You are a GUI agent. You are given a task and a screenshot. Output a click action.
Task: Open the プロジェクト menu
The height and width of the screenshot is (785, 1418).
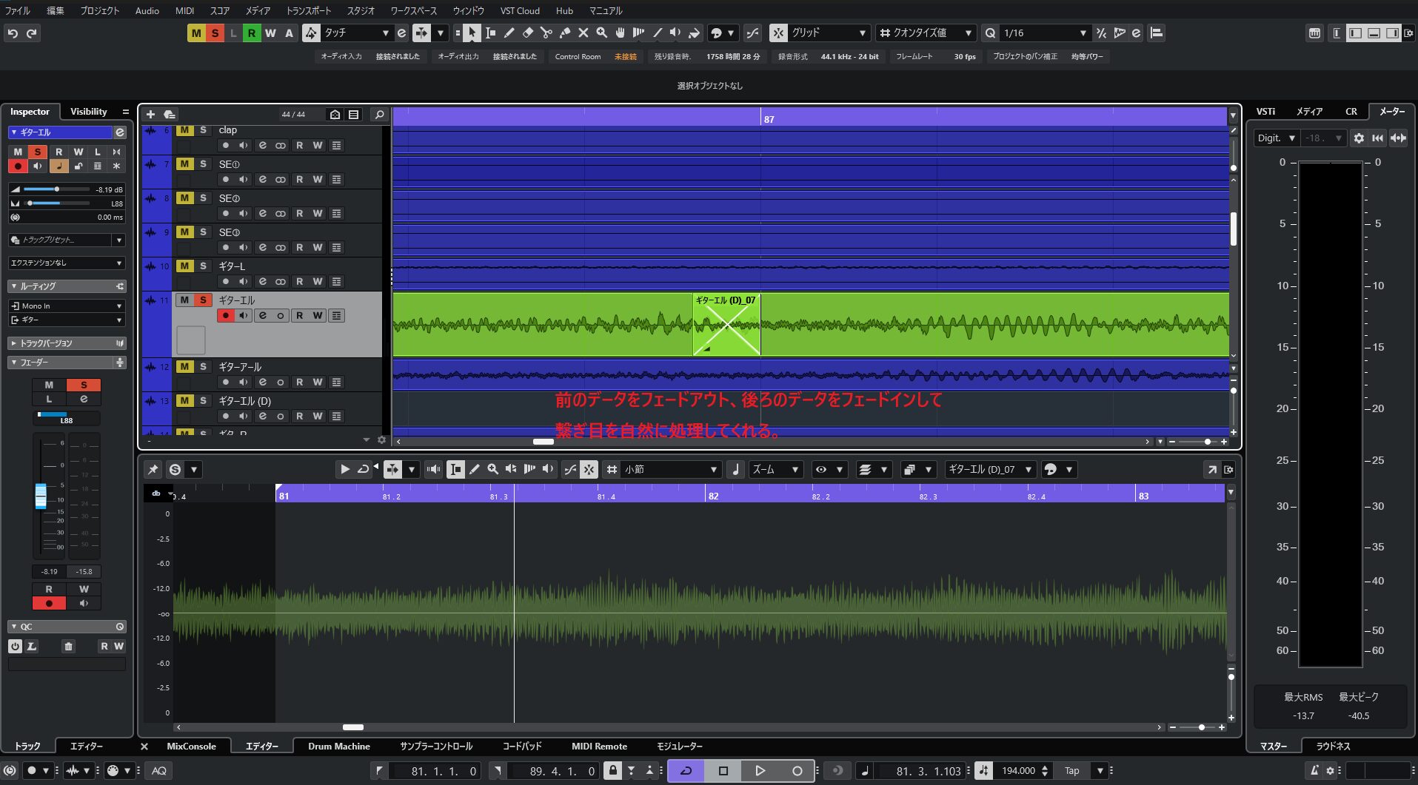click(x=99, y=10)
